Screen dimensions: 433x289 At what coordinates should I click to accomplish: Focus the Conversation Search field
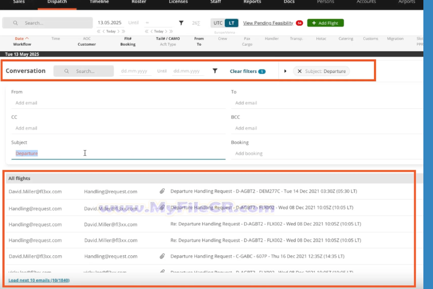point(84,71)
